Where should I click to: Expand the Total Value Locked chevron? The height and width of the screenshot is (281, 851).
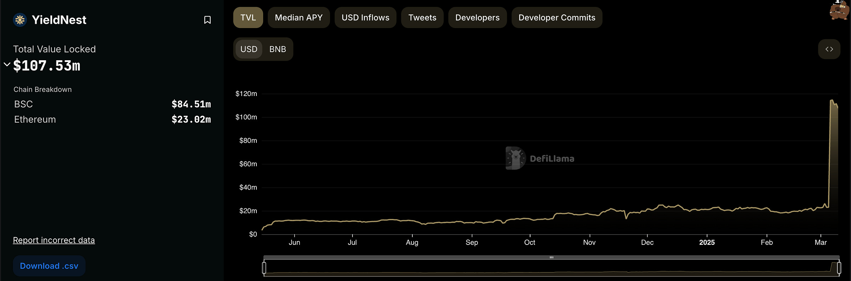[7, 64]
